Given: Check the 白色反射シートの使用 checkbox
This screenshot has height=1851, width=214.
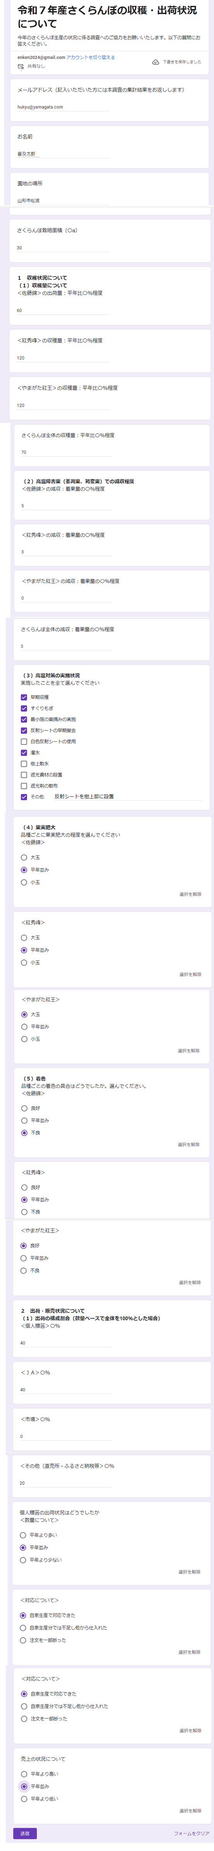Looking at the screenshot, I should [24, 742].
